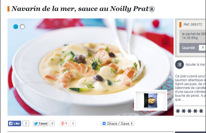Click the list icon for Ajouter à ma
Viewport: 206px width, 133px height.
click(179, 65)
